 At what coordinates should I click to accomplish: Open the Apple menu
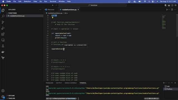click(x=3, y=1)
